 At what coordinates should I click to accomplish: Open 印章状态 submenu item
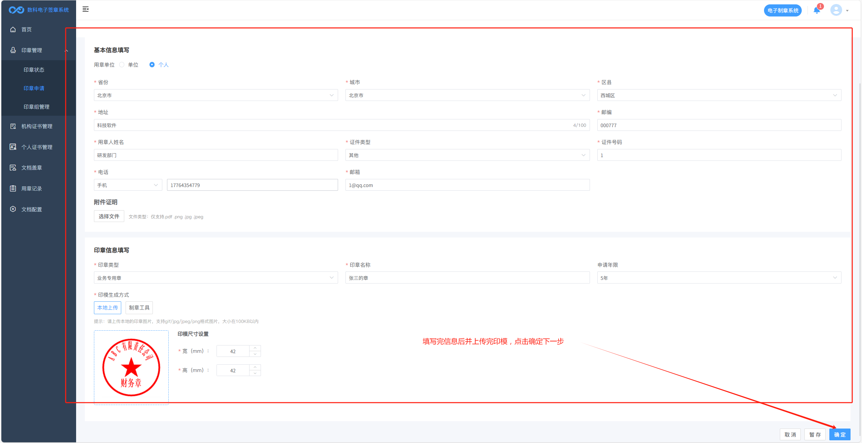pyautogui.click(x=34, y=70)
